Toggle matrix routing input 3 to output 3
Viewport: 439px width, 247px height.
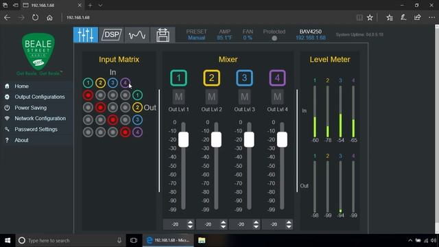(x=112, y=120)
